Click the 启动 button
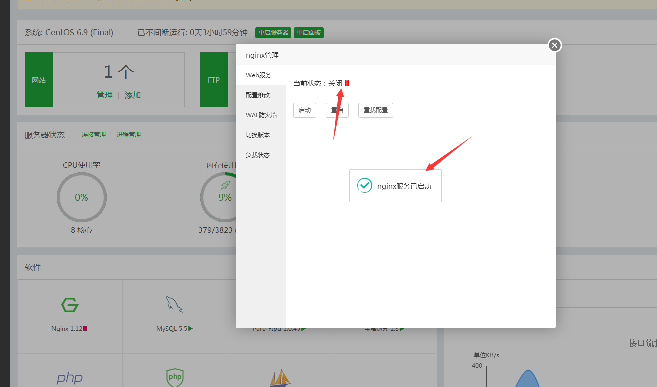 coord(305,110)
